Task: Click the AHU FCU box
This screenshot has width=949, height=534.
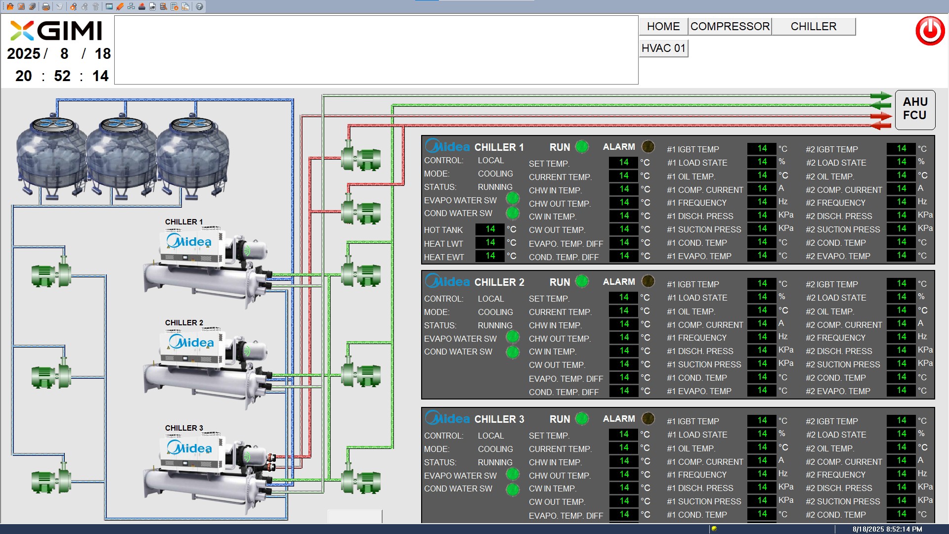Action: pos(915,110)
